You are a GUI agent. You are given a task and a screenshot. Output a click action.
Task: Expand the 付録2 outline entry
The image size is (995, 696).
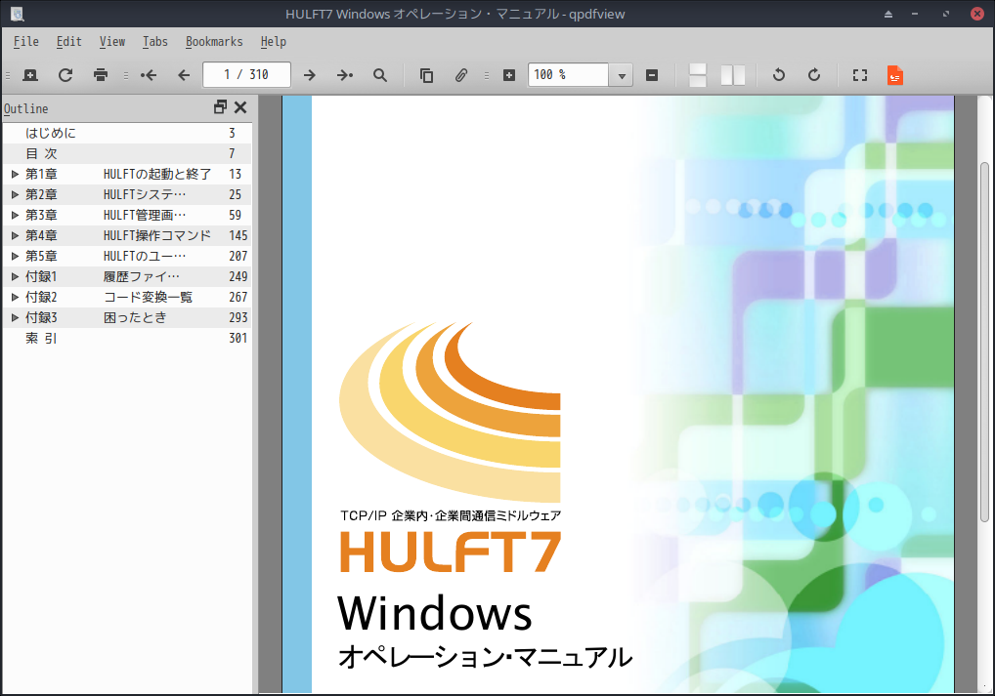pos(16,297)
